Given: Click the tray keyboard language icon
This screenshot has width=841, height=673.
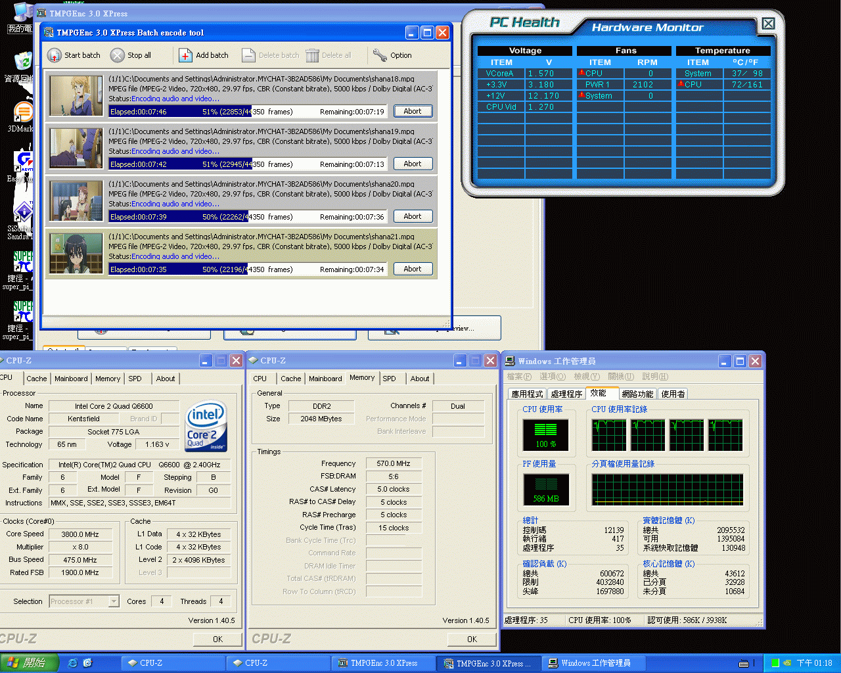Looking at the screenshot, I should coord(744,663).
